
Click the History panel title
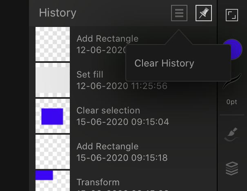pos(58,13)
